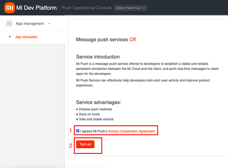The image size is (228, 168).
Task: Uncheck the Mi Push agreement checkbox
Action: [78, 131]
